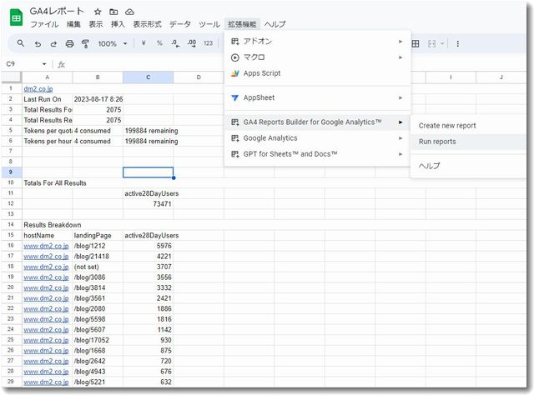Format as percent

coord(159,43)
